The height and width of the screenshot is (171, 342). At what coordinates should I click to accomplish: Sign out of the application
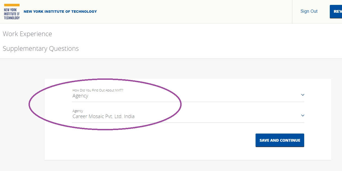(309, 11)
